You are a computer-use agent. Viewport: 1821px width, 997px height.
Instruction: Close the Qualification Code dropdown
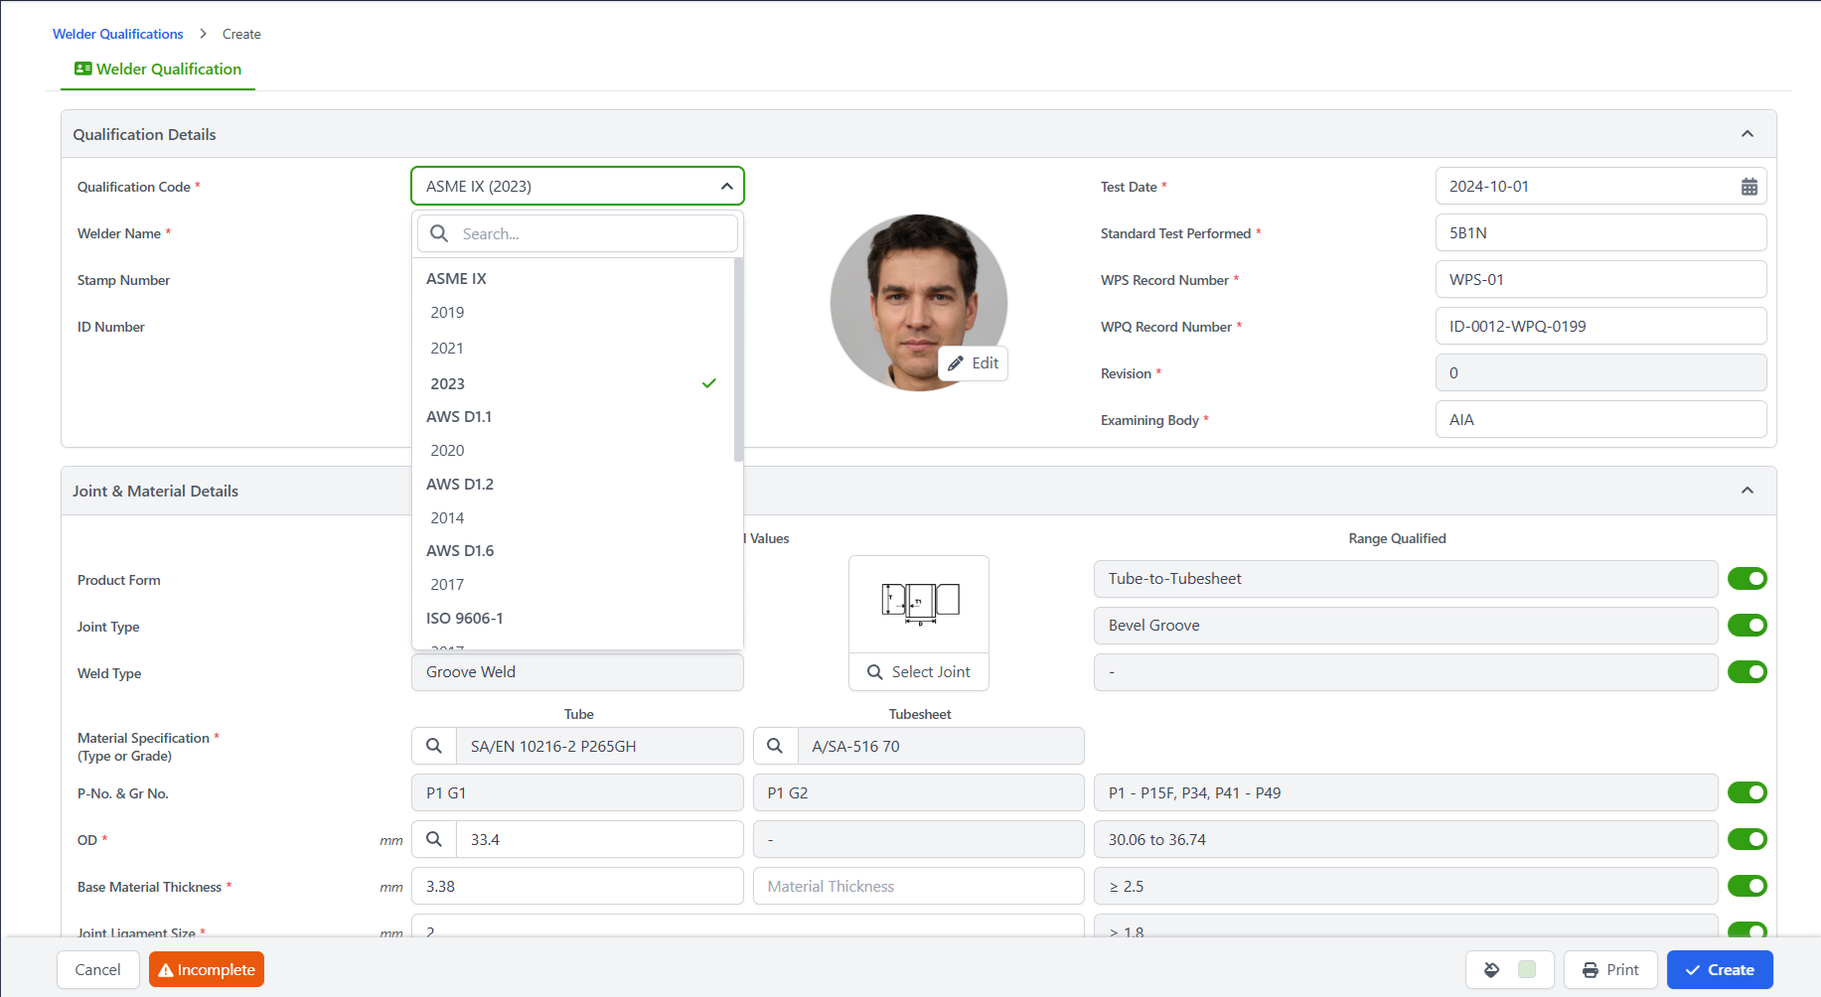pyautogui.click(x=726, y=187)
